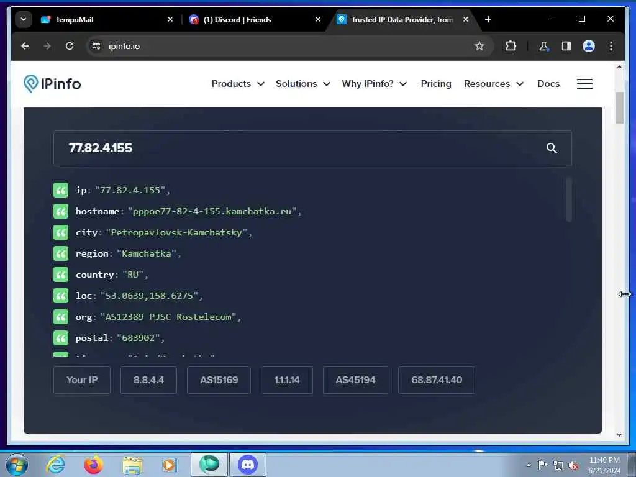Open Windows Media Player in taskbar
Viewport: 636px width, 477px height.
coord(169,465)
